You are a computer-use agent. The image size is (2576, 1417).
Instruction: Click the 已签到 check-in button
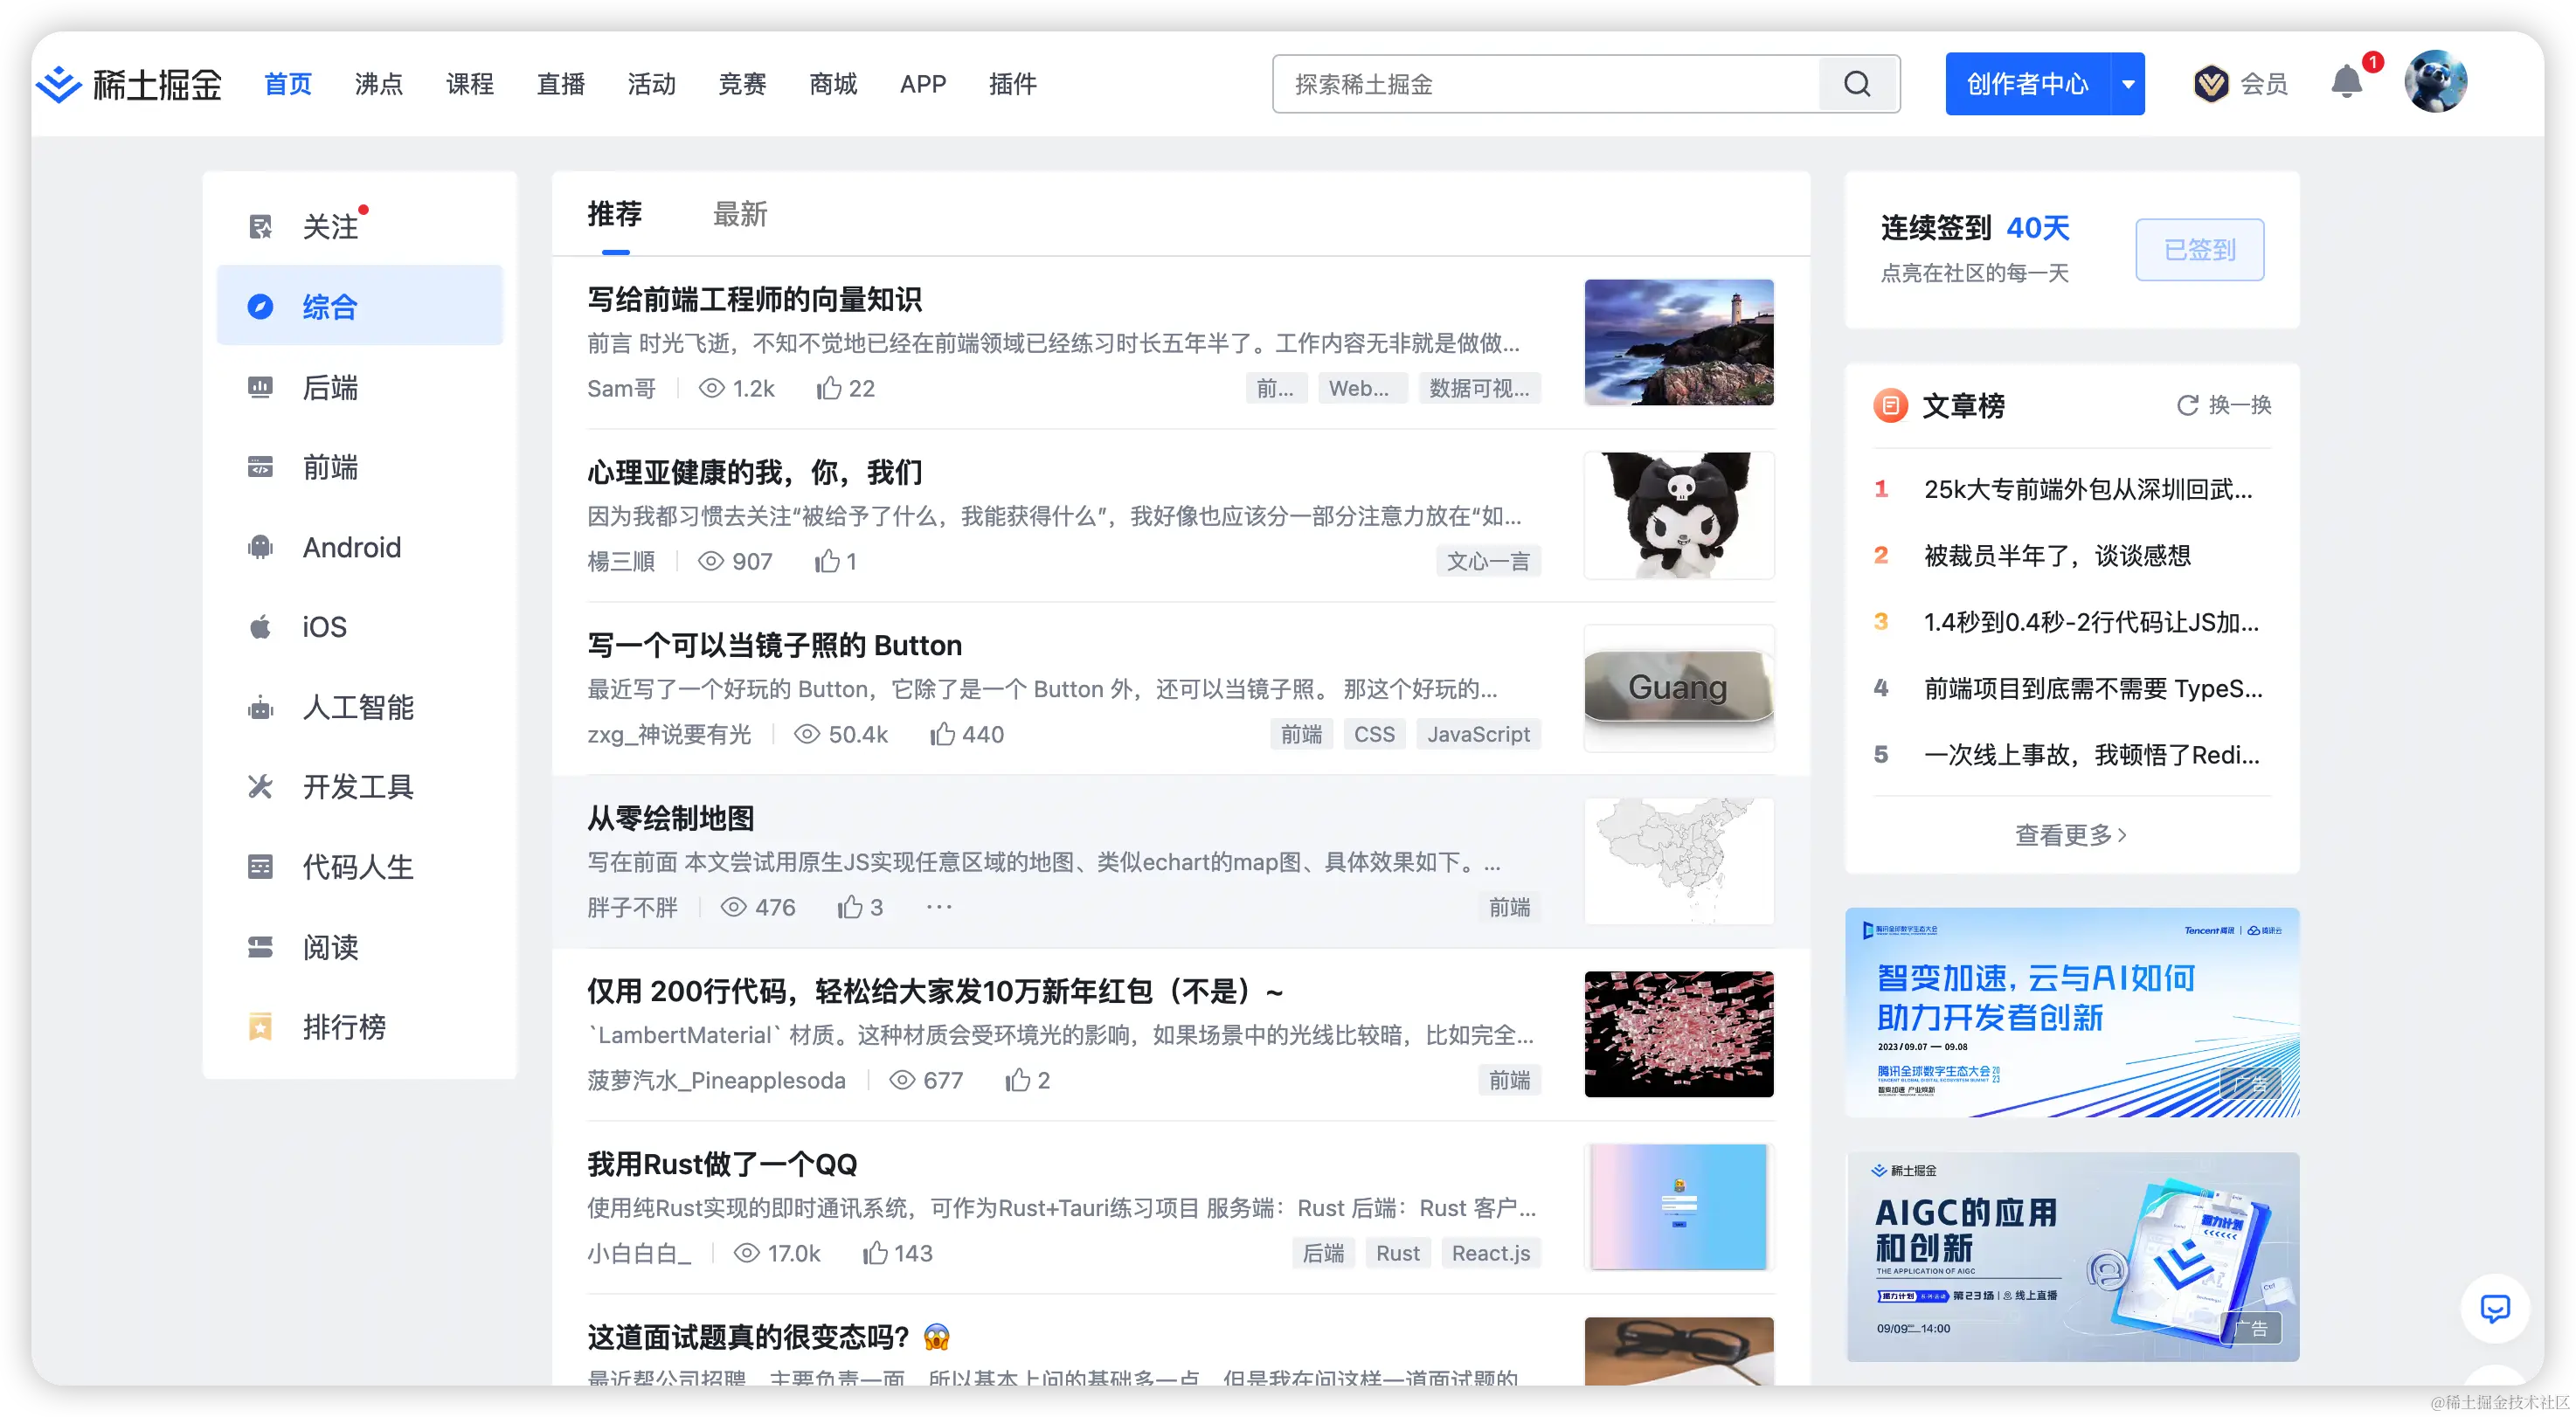click(x=2199, y=250)
